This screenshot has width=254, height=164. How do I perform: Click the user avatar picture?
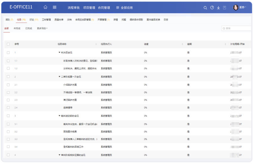pyautogui.click(x=235, y=8)
